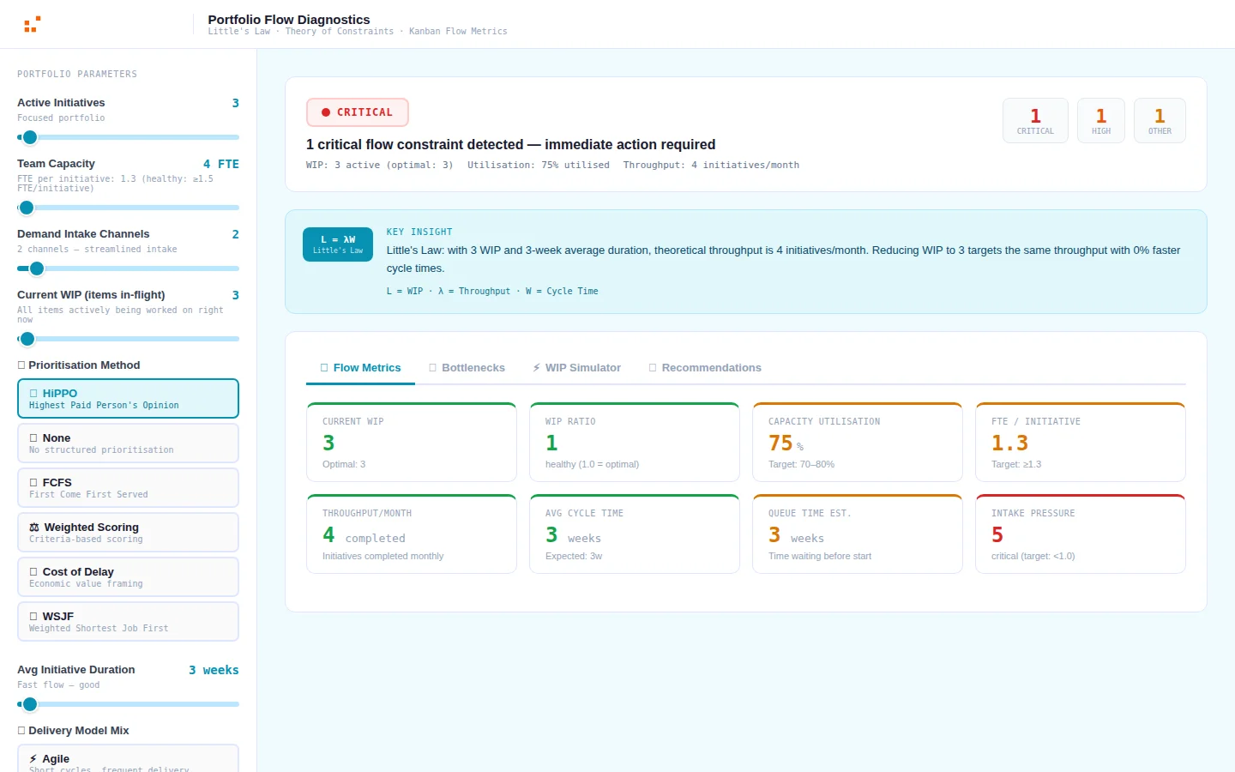Viewport: 1235px width, 772px height.
Task: Click the icon beside Delivery Model Mix
Action: pos(21,730)
